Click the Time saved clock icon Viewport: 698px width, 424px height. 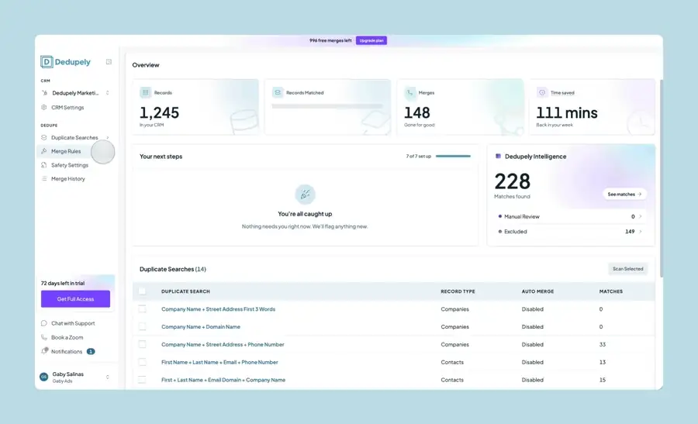(x=542, y=92)
